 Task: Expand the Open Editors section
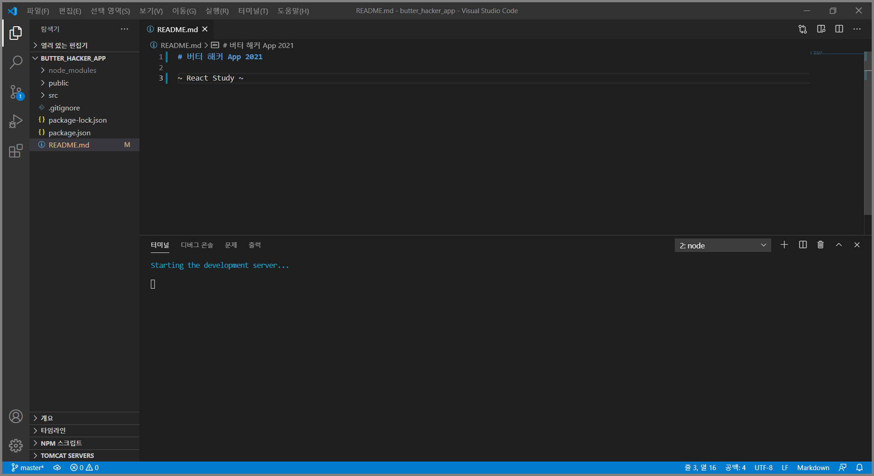pos(85,45)
